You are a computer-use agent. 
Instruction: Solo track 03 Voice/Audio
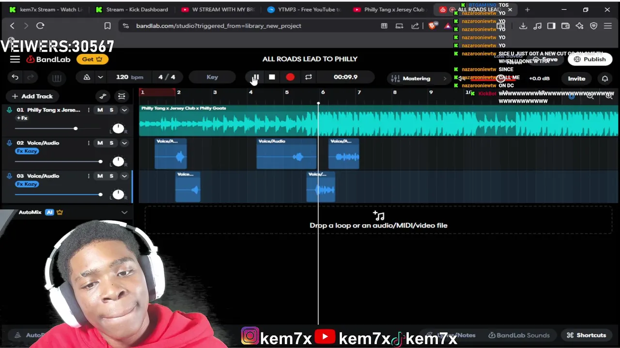[x=111, y=176]
